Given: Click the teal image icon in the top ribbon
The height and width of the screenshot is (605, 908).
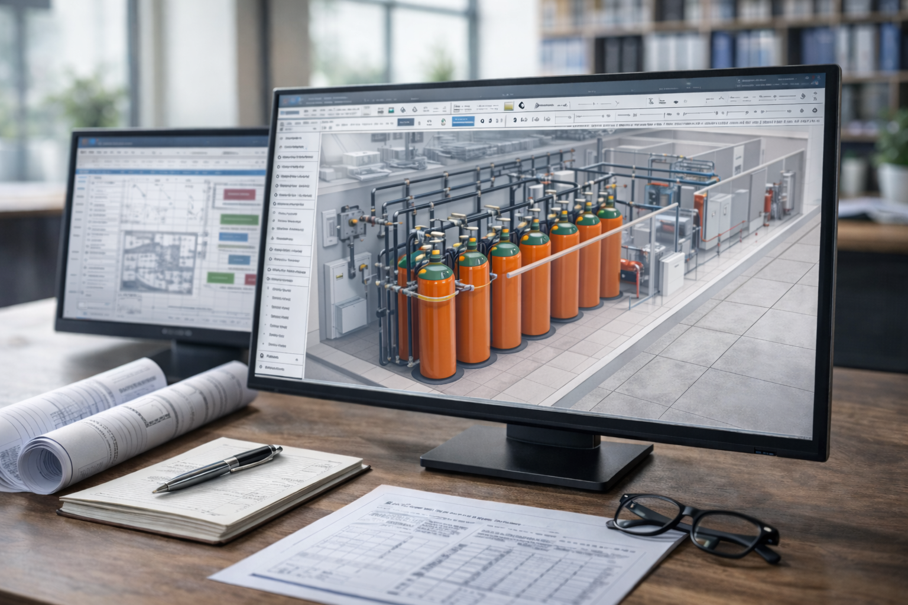Looking at the screenshot, I should (390, 109).
